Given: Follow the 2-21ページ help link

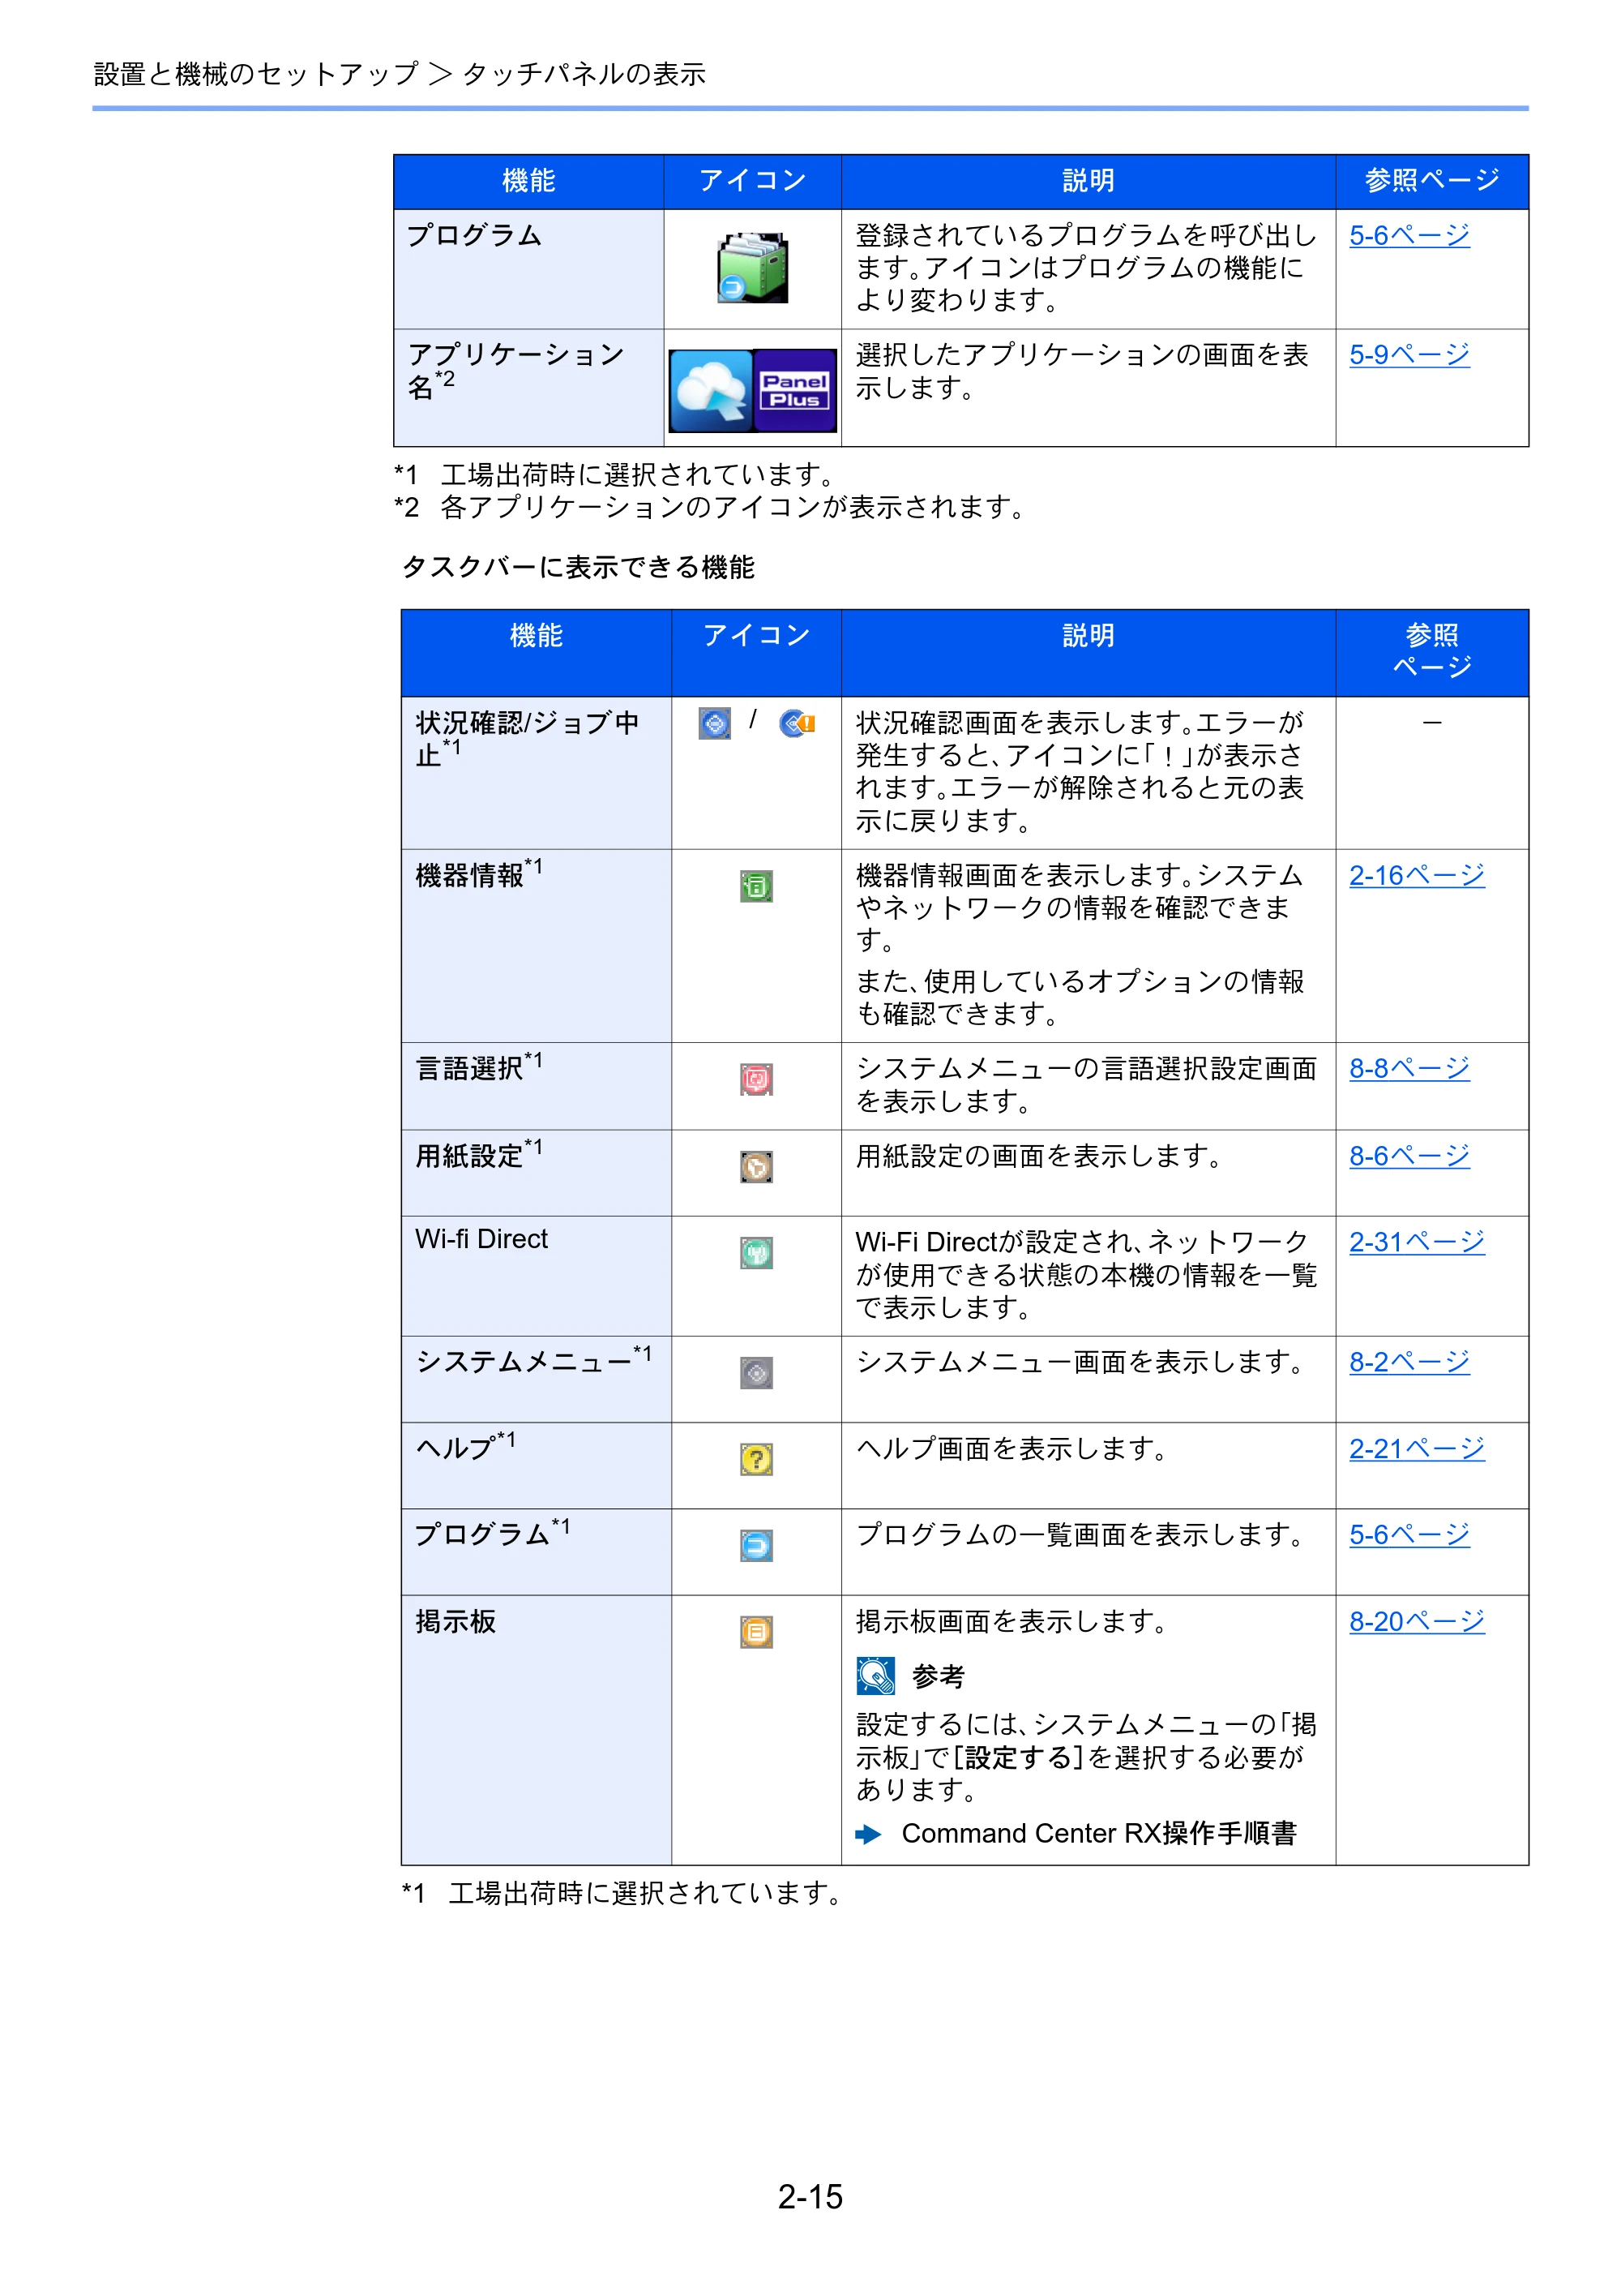Looking at the screenshot, I should [x=1417, y=1449].
